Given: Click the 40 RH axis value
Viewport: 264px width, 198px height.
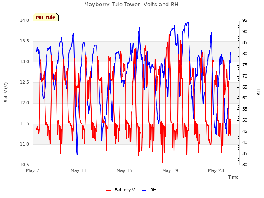Looking at the screenshot, I should (x=245, y=142).
